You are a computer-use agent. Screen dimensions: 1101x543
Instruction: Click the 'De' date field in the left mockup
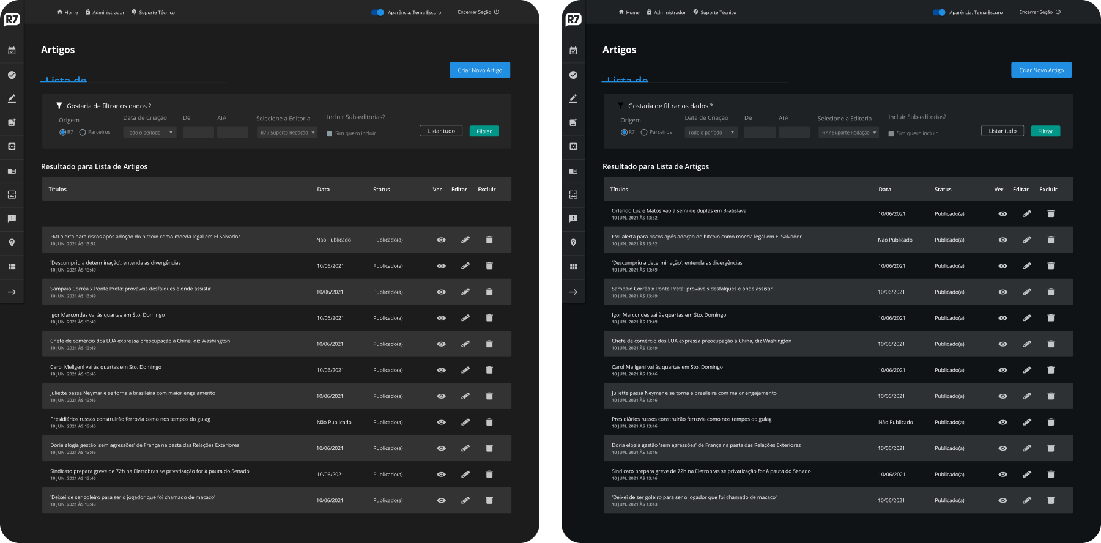click(x=198, y=132)
